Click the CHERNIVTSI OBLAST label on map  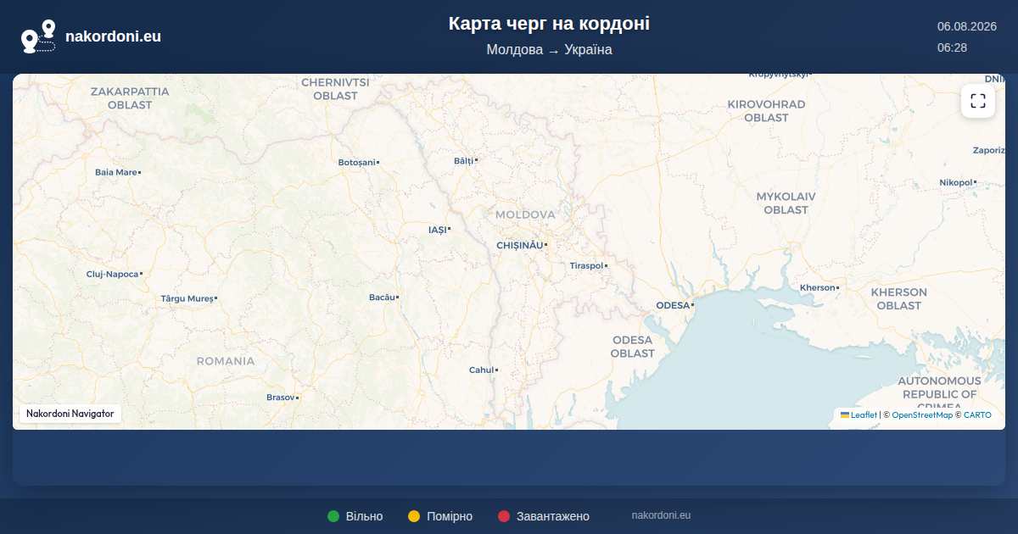coord(335,89)
